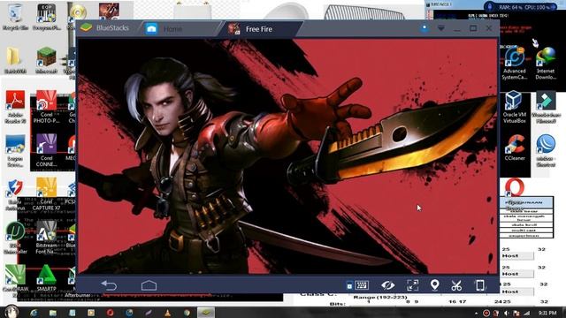The width and height of the screenshot is (566, 318).
Task: Toggle the eye overlay visibility icon
Action: [388, 285]
